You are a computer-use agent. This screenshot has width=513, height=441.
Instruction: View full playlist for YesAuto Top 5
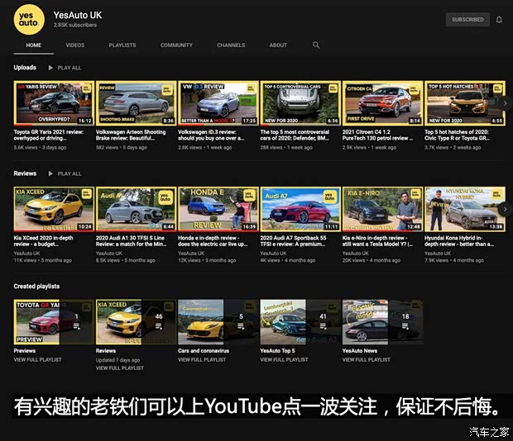pos(284,360)
